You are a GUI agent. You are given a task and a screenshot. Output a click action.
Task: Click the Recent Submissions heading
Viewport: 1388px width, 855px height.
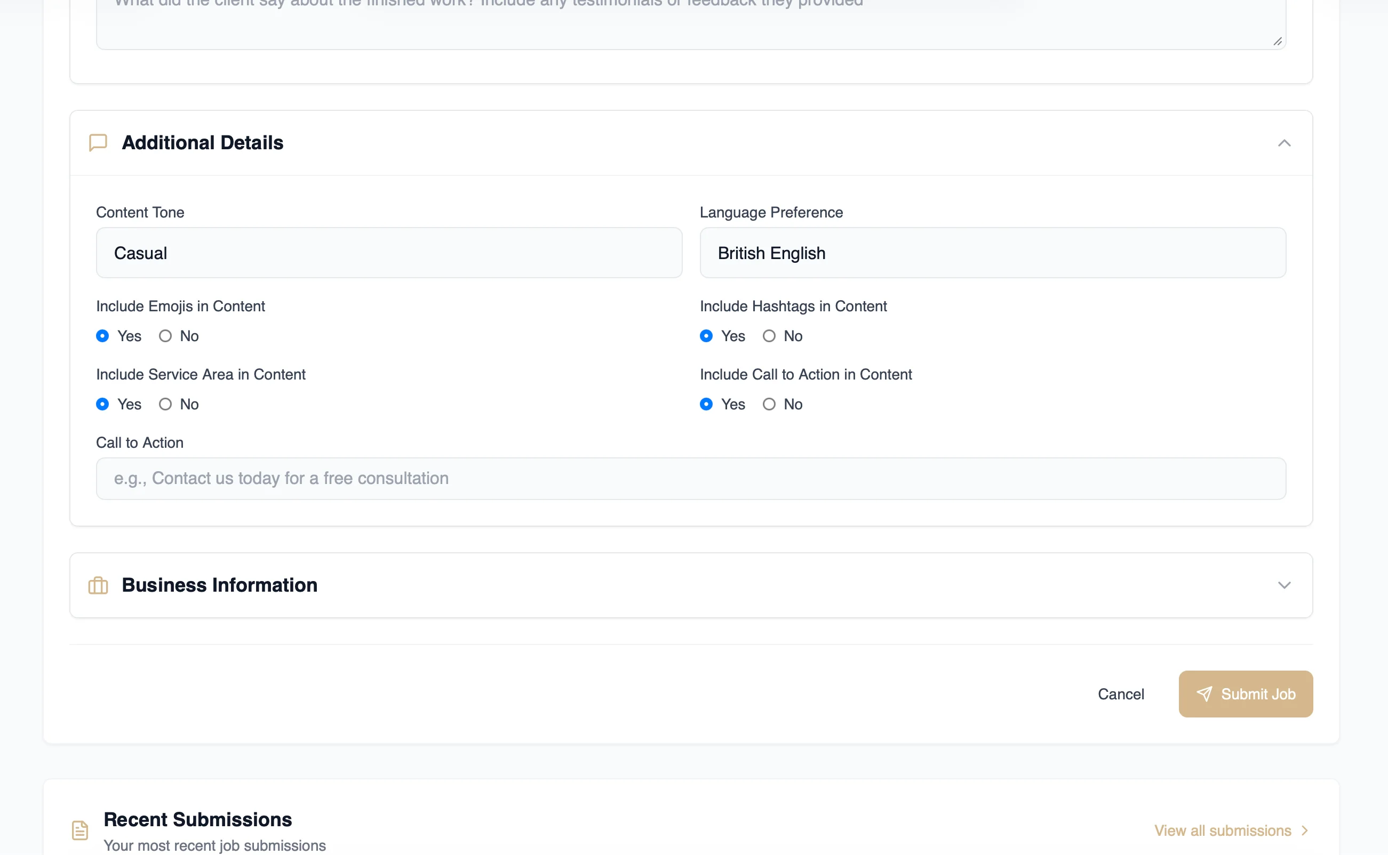pyautogui.click(x=197, y=819)
